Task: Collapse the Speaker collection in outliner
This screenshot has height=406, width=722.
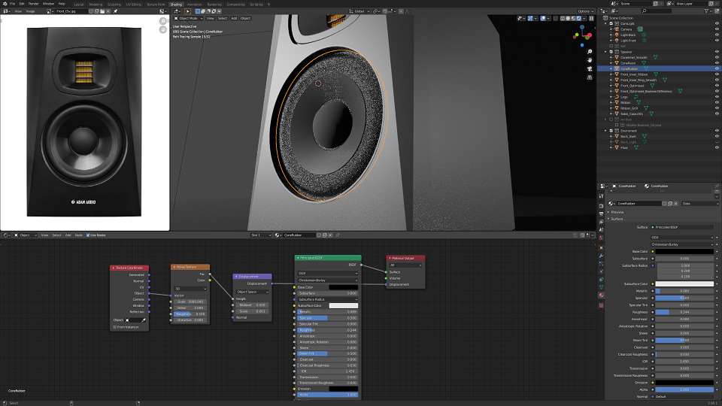Action: coord(606,52)
